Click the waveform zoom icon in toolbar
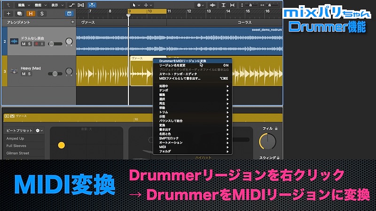The width and height of the screenshot is (376, 211). coord(212,5)
